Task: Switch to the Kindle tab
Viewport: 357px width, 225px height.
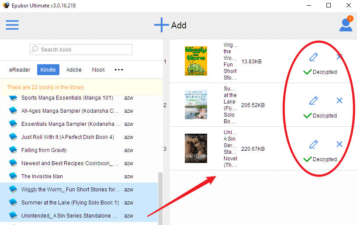Action: click(48, 70)
